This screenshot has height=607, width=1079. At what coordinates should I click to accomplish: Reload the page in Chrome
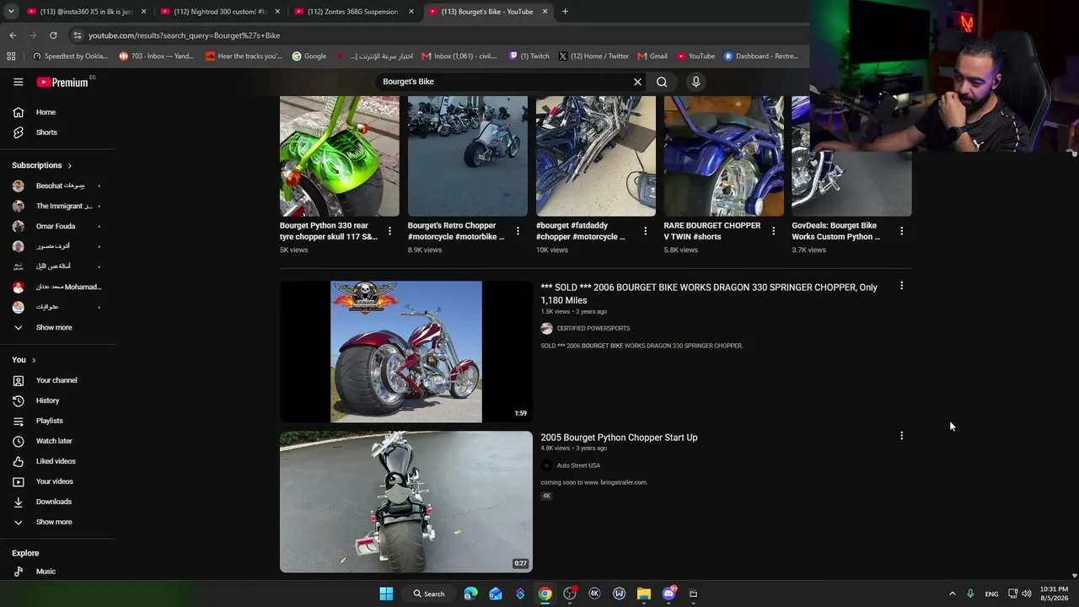click(53, 35)
